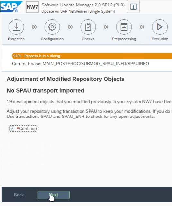Image resolution: width=172 pixels, height=206 pixels.
Task: Click the Execution step label
Action: 160,39
